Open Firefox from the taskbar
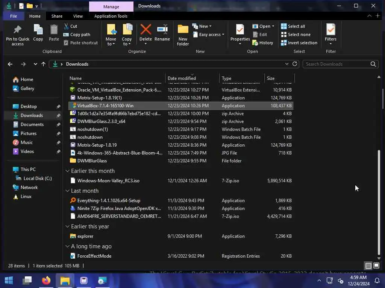This screenshot has height=288, width=385. pos(46,280)
